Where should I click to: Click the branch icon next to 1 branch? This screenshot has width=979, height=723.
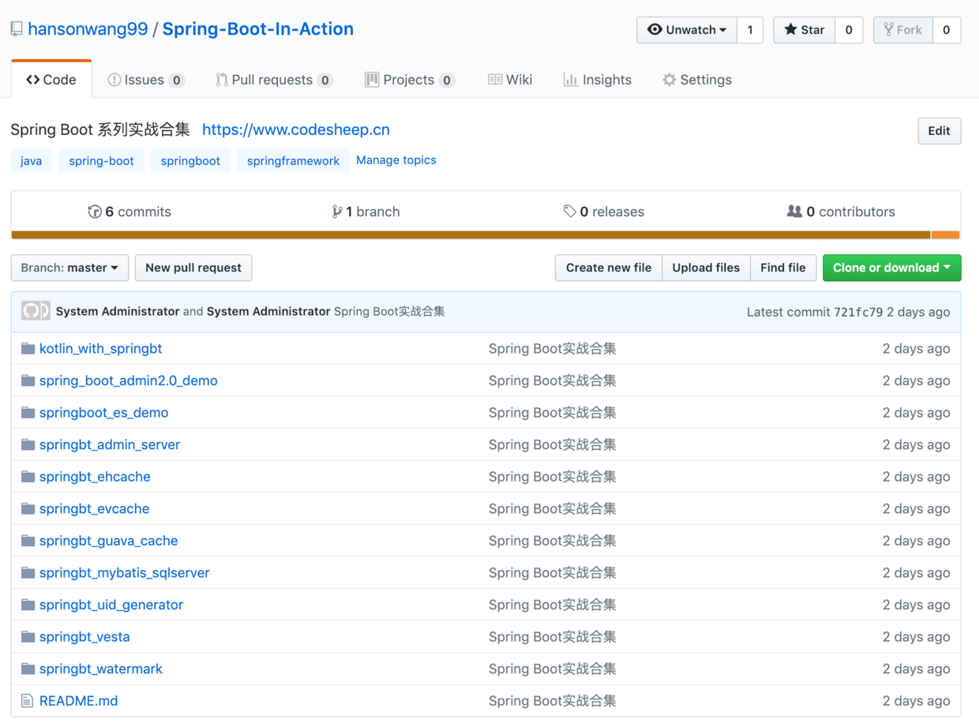point(337,211)
